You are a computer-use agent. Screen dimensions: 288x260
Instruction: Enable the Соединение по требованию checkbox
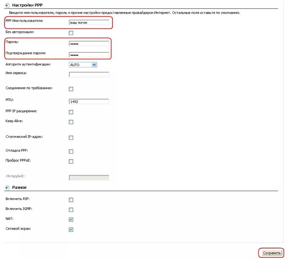pyautogui.click(x=71, y=89)
